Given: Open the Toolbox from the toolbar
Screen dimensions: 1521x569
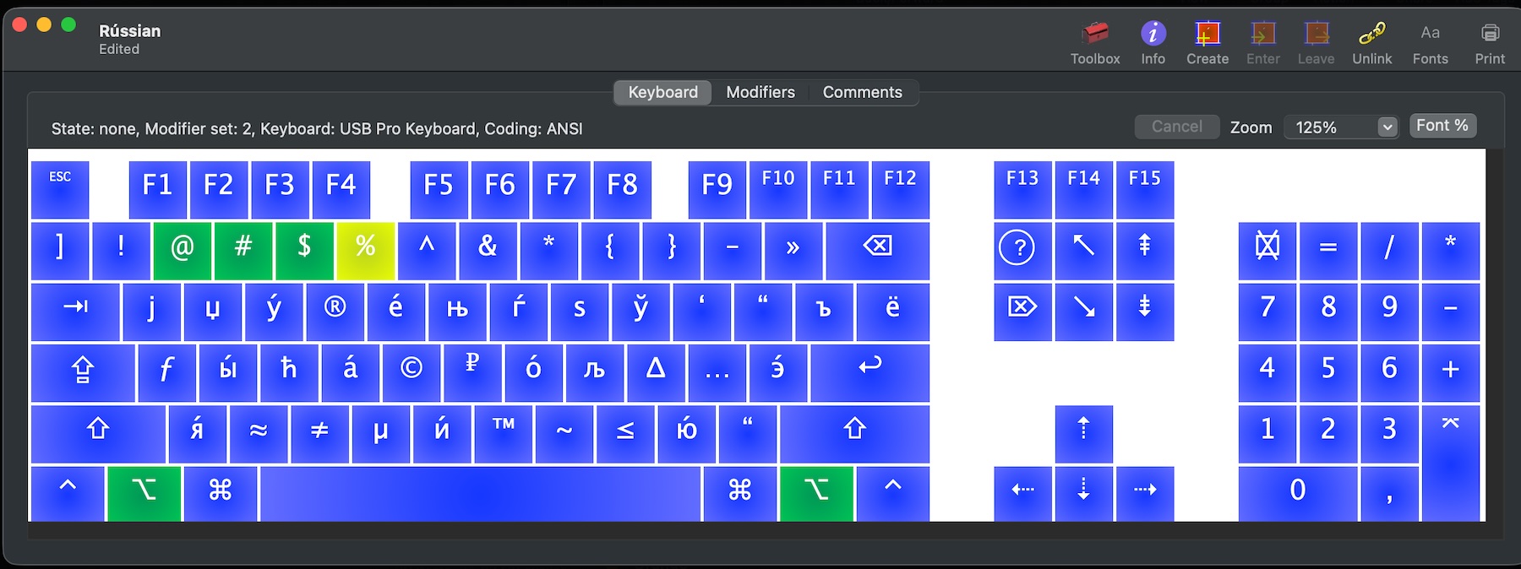Looking at the screenshot, I should click(x=1094, y=34).
